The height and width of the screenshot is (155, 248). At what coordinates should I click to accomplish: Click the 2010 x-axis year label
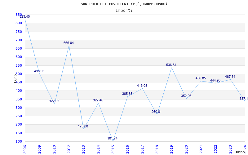tap(54, 149)
